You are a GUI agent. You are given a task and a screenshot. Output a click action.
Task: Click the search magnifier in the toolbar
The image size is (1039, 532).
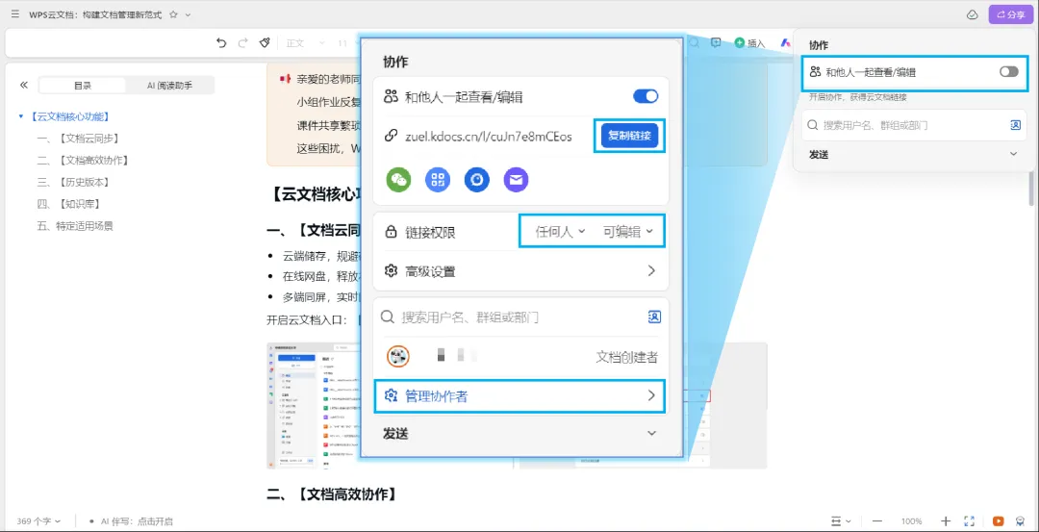point(694,43)
